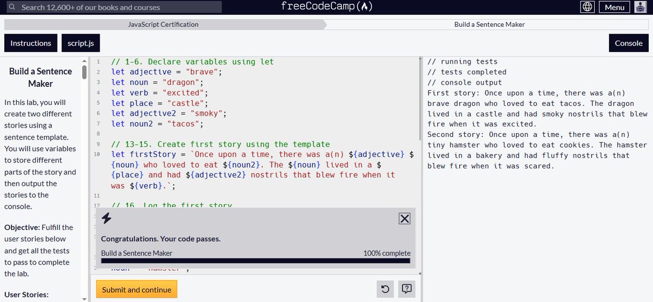
Task: Click line 10 let firstStory code
Action: [263, 170]
